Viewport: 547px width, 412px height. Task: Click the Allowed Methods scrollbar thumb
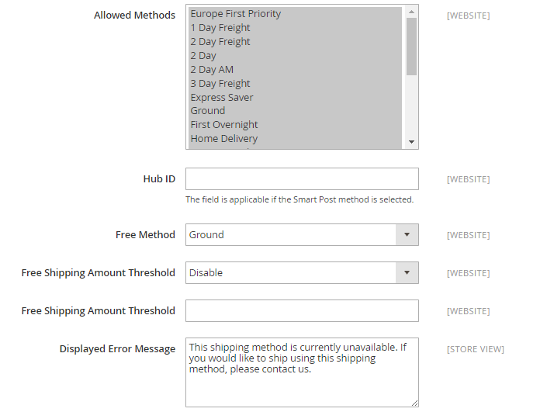click(x=412, y=47)
